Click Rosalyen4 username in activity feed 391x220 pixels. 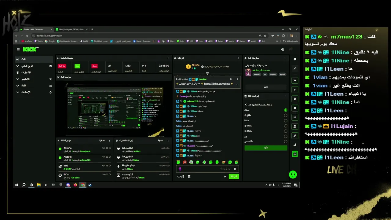(85, 151)
